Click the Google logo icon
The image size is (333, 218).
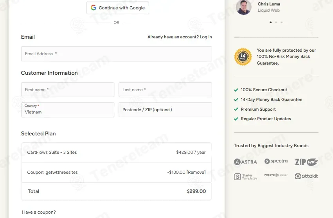pos(94,8)
